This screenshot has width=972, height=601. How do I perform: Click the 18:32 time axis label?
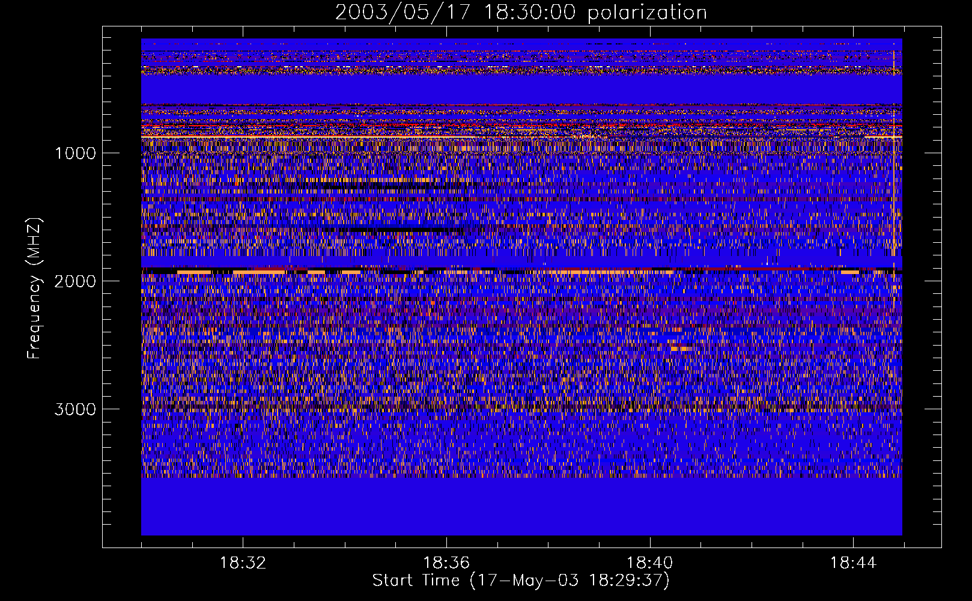point(243,563)
